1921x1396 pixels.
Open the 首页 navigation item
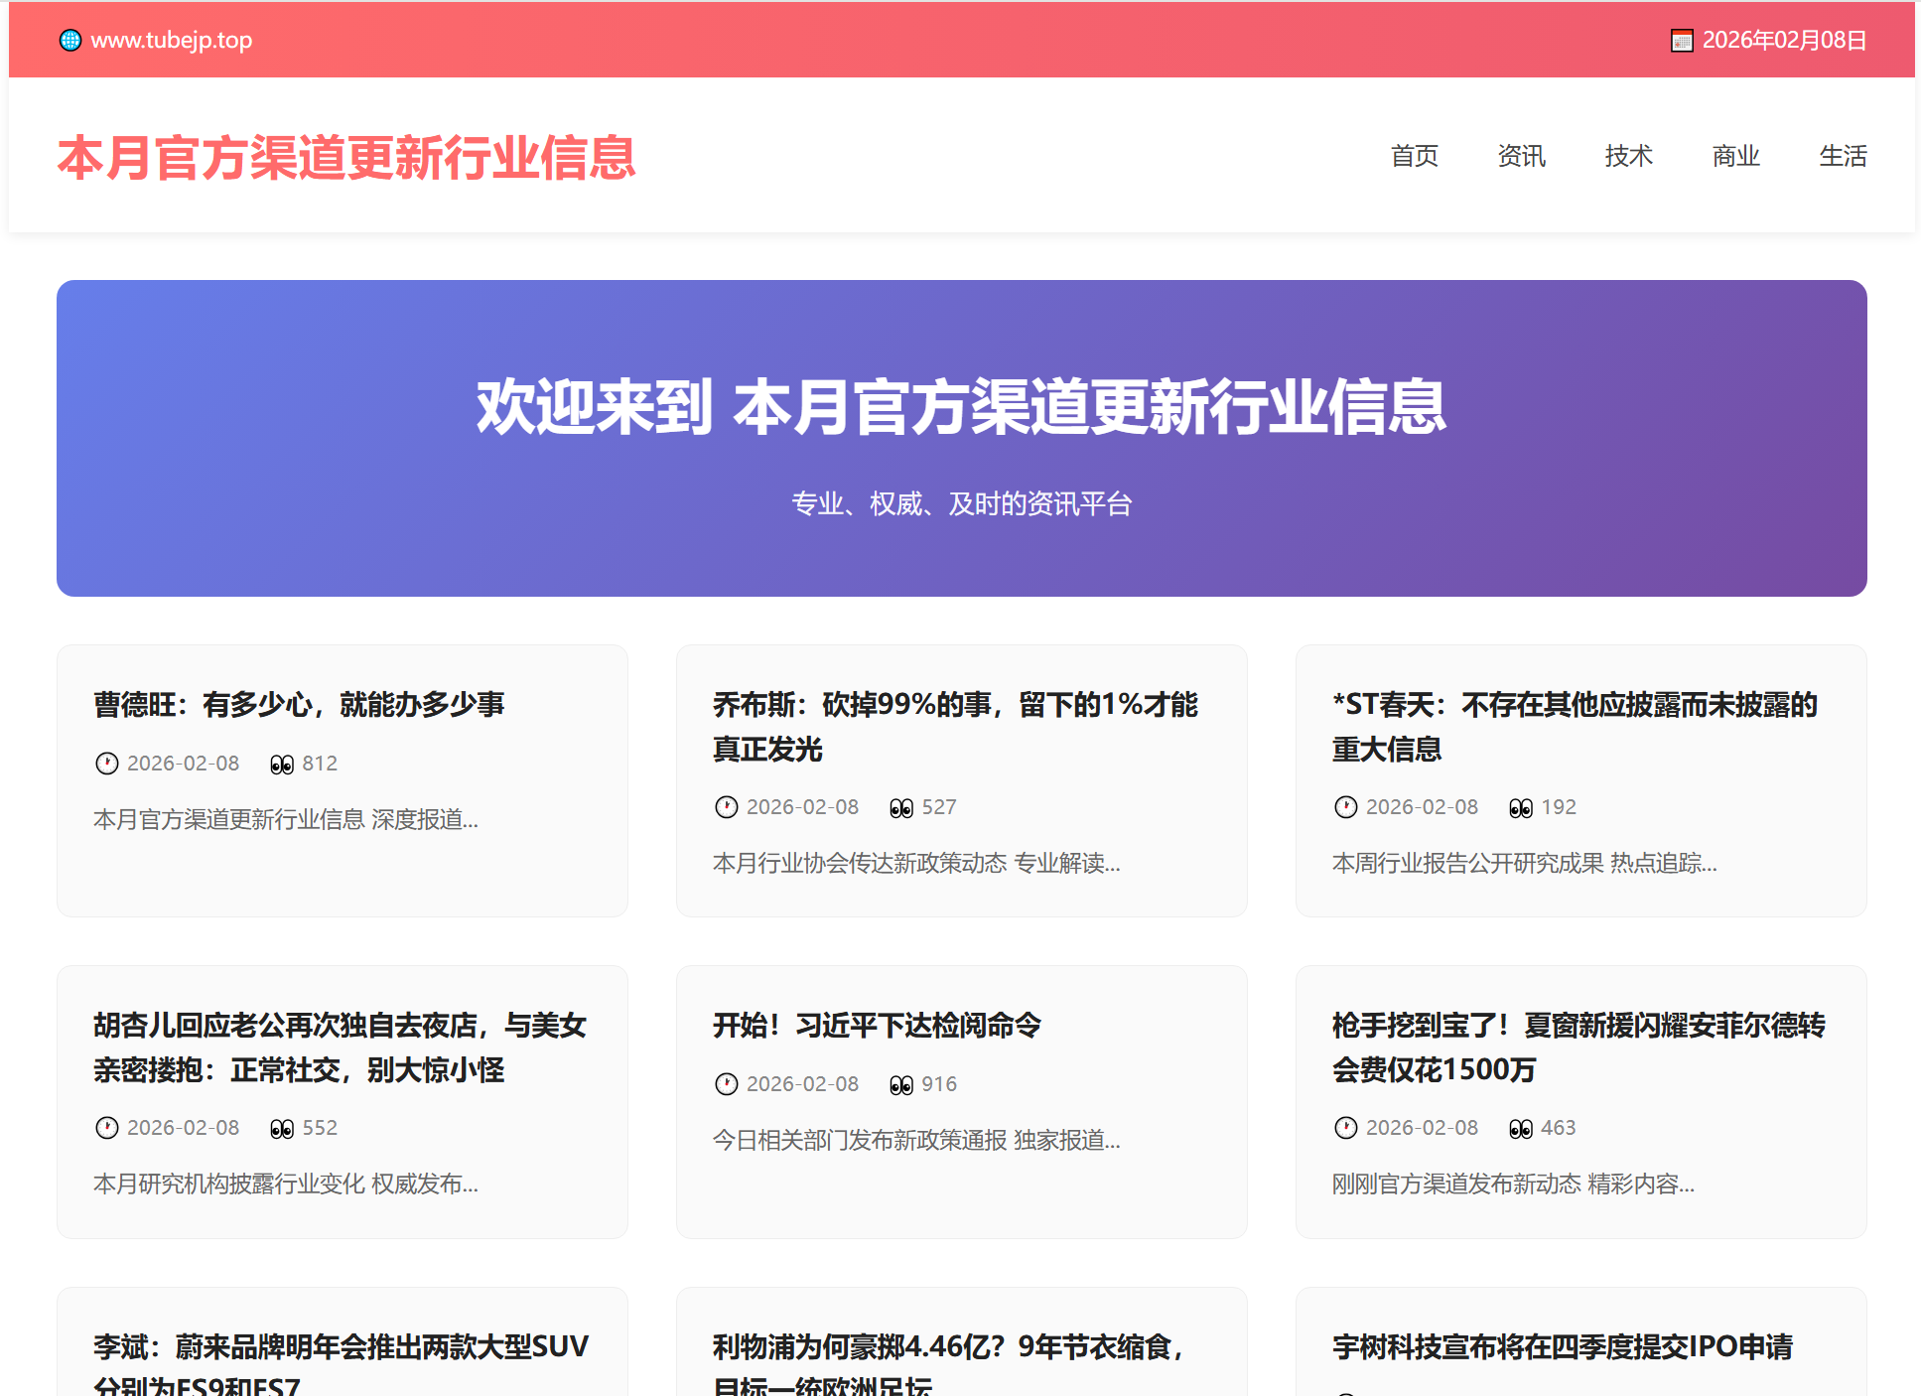1414,156
